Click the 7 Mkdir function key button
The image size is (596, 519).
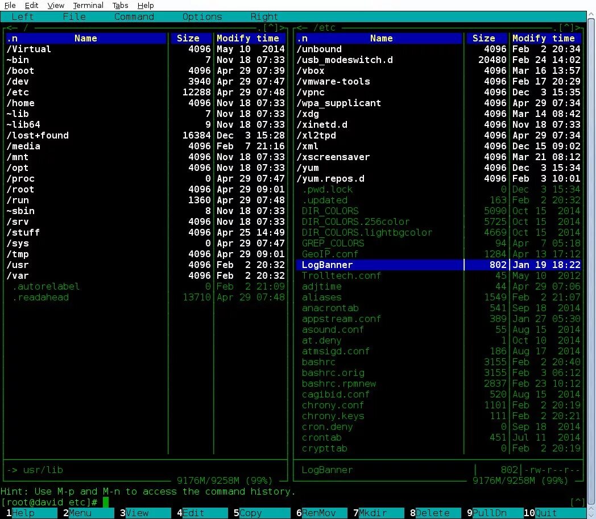pos(379,513)
